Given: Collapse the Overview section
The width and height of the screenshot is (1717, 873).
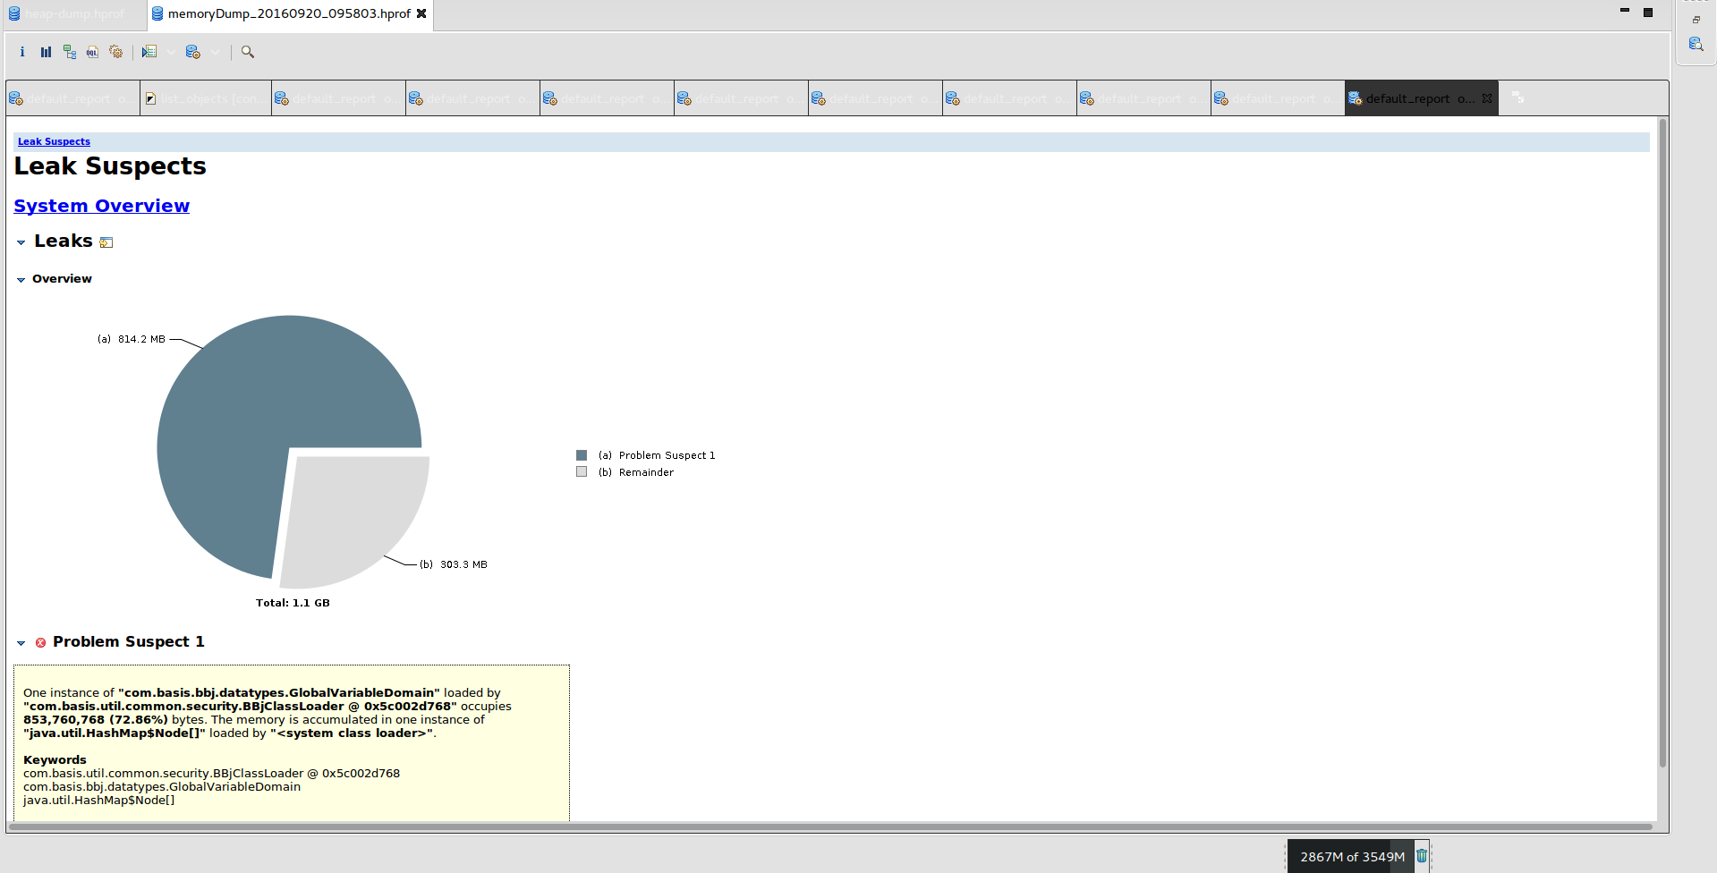Looking at the screenshot, I should 21,280.
